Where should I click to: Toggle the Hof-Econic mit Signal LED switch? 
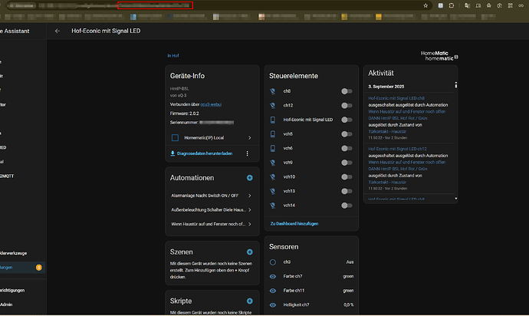[347, 120]
